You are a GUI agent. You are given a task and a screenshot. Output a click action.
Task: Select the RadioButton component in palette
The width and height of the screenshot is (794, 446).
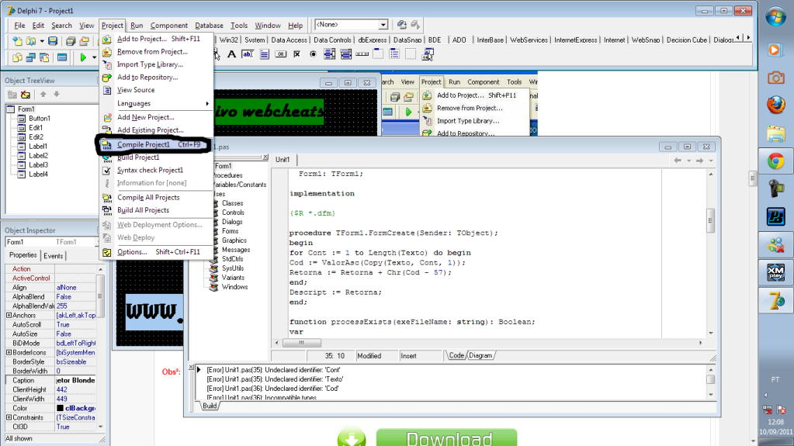(313, 54)
